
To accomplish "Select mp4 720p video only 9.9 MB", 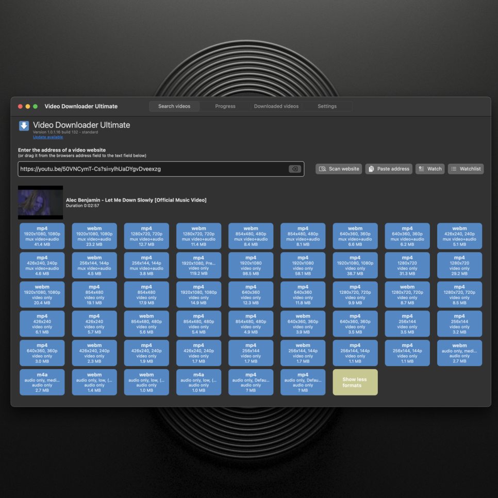I will (x=355, y=294).
